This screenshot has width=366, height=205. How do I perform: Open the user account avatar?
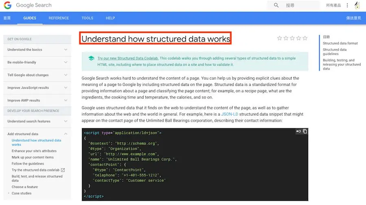tap(357, 5)
